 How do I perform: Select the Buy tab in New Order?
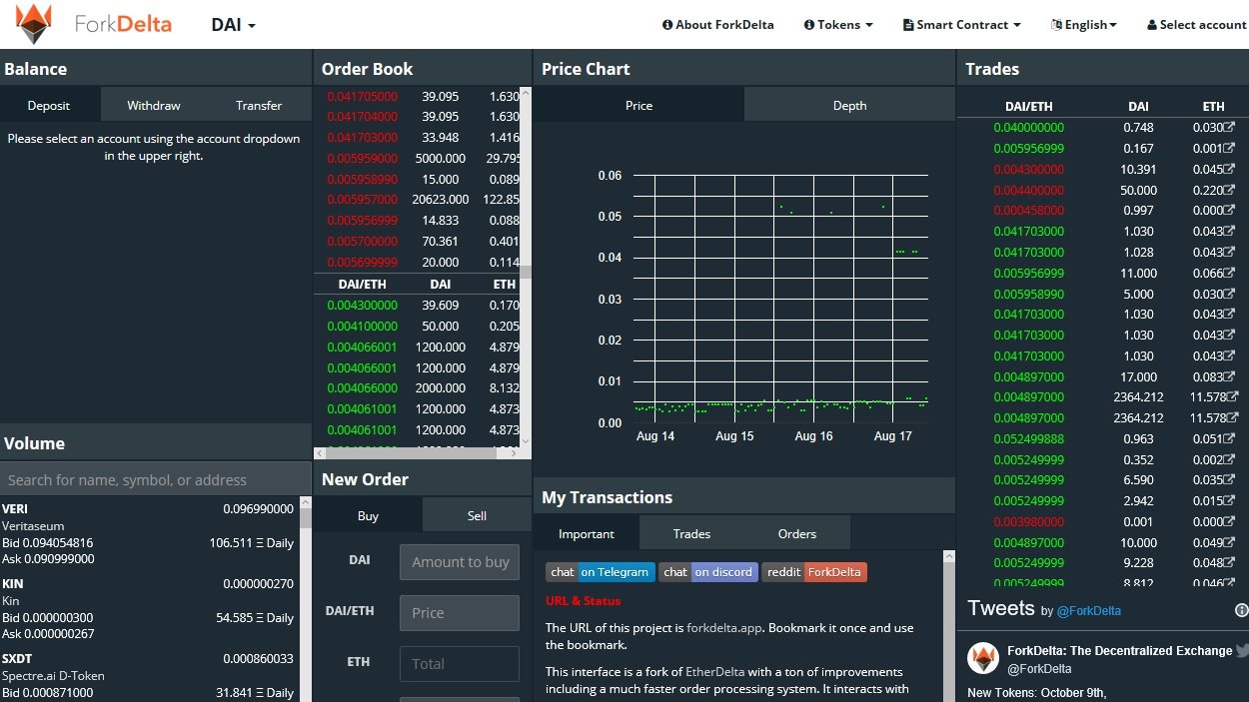[368, 516]
